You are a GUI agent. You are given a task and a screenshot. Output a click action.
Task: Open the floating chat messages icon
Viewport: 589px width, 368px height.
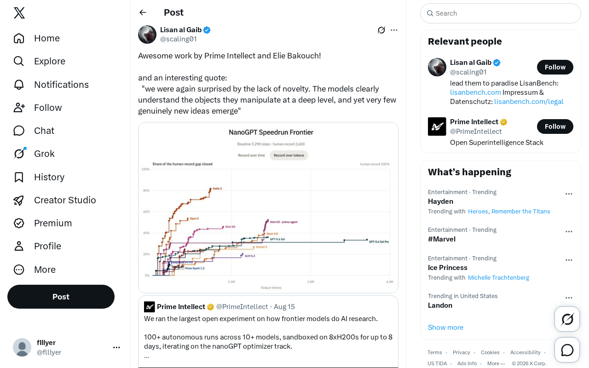click(x=567, y=350)
